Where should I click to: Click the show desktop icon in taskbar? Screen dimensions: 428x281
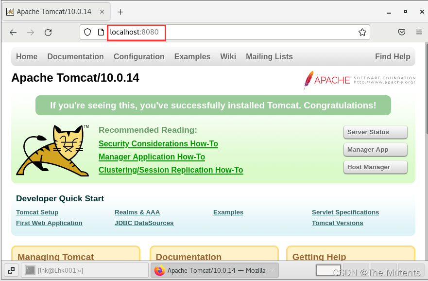click(11, 270)
